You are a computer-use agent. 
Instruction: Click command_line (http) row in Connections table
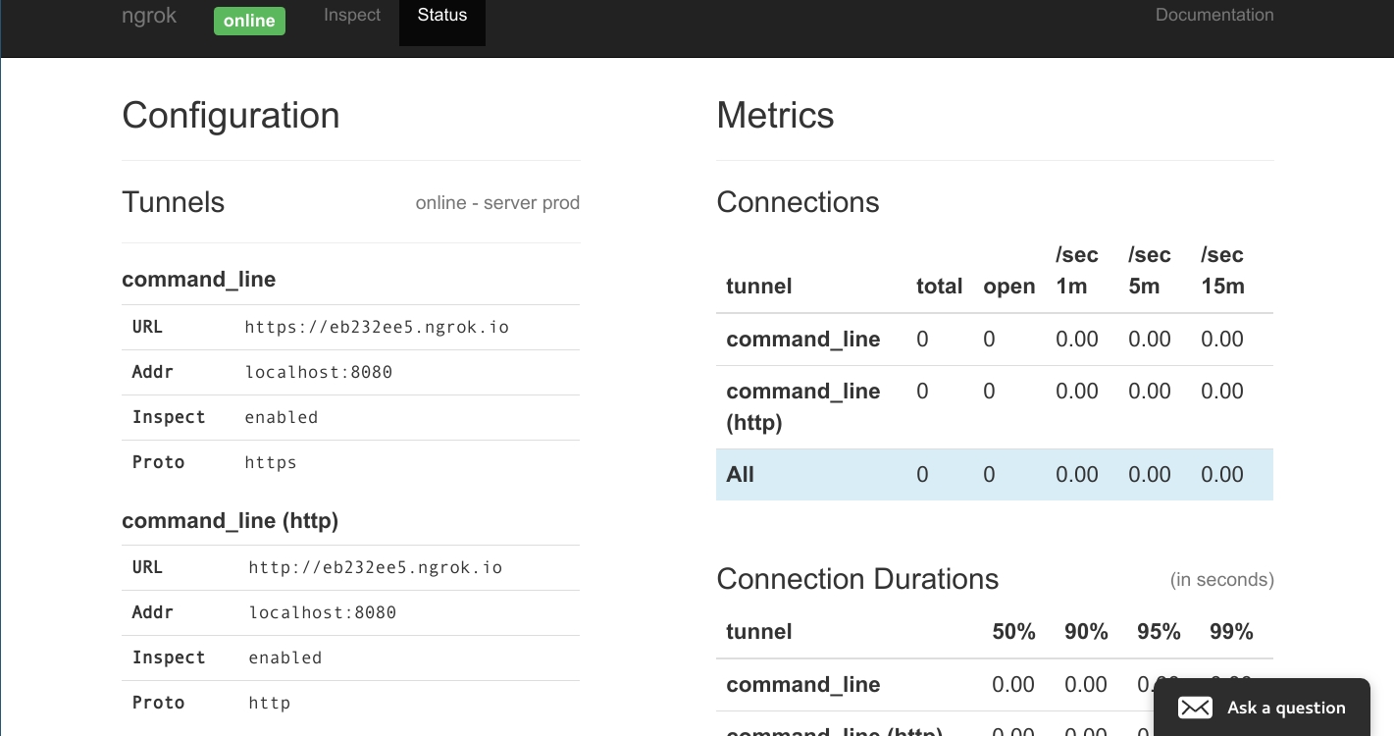click(995, 407)
